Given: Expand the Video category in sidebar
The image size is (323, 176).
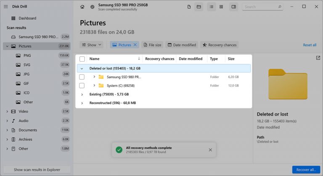Looking at the screenshot, I should pyautogui.click(x=7, y=111).
